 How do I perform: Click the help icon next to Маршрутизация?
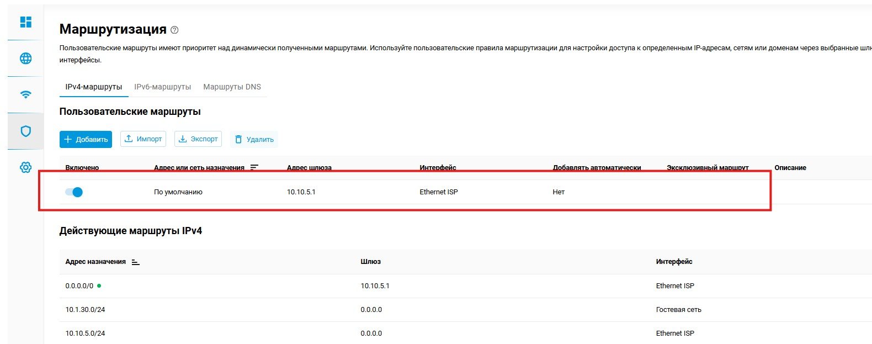(x=175, y=30)
